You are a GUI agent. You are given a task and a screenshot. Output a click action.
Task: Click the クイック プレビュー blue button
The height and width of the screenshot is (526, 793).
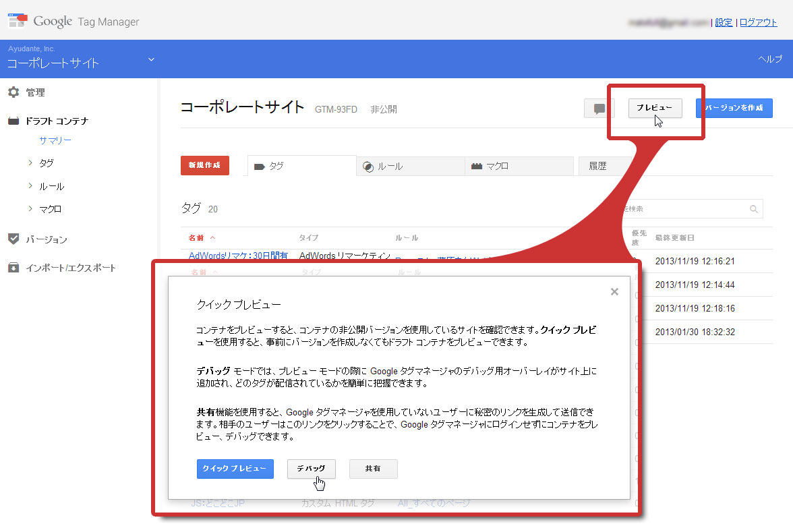235,469
